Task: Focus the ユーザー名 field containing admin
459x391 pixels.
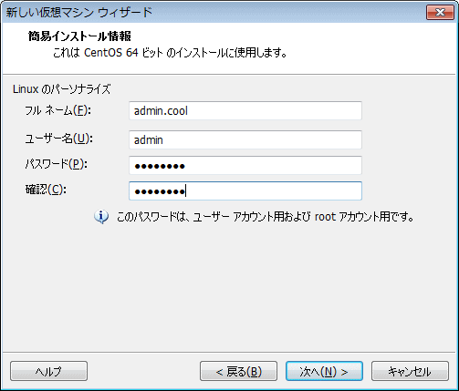Action: point(245,139)
